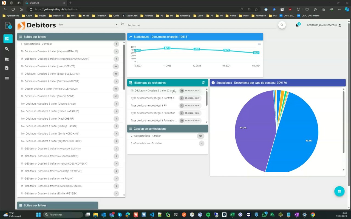Screen dimensions: 351x219
Task: Click the floating widgets button
Action: pos(339,191)
